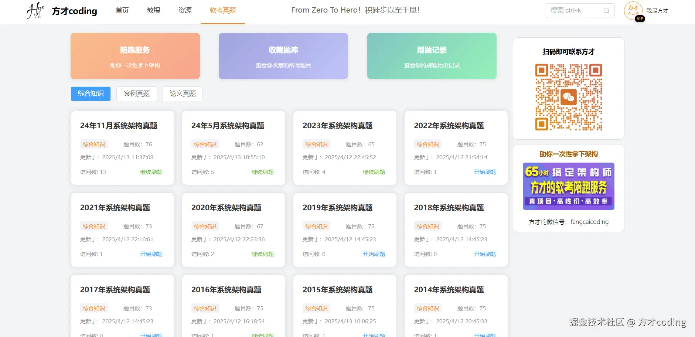The width and height of the screenshot is (695, 337).
Task: Click 访问数: 5 on 24年5月 card
Action: (x=202, y=172)
